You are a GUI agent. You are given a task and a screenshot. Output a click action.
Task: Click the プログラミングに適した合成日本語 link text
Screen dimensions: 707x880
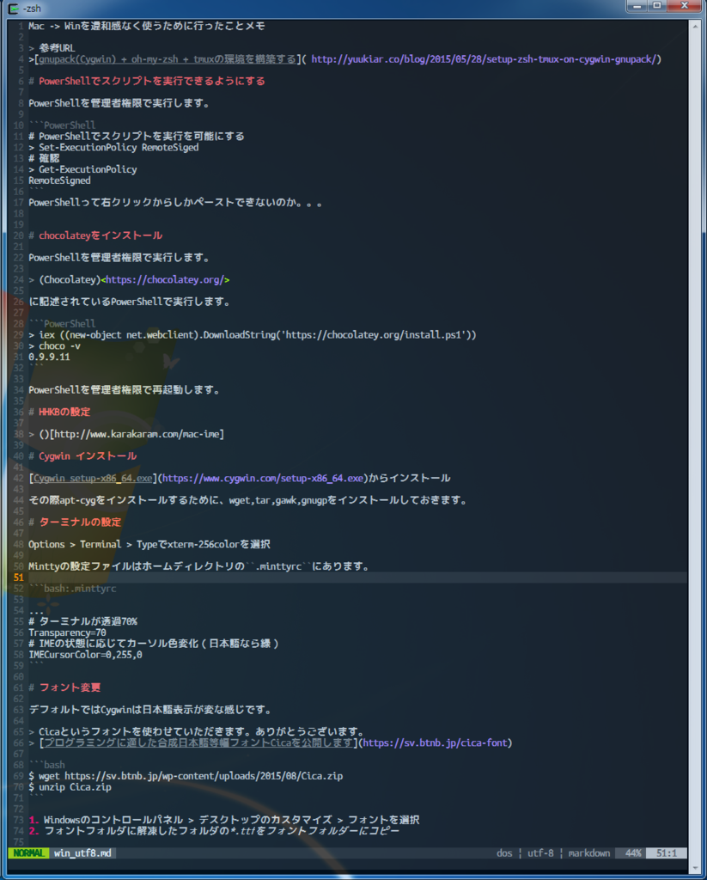tap(198, 742)
